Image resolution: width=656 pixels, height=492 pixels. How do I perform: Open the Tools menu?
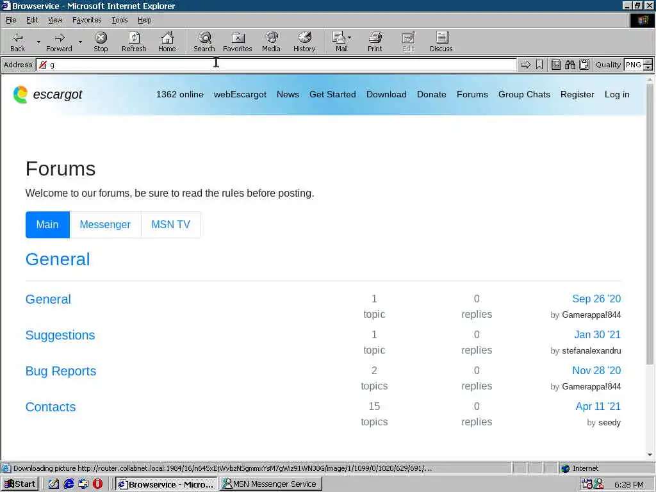click(x=119, y=20)
